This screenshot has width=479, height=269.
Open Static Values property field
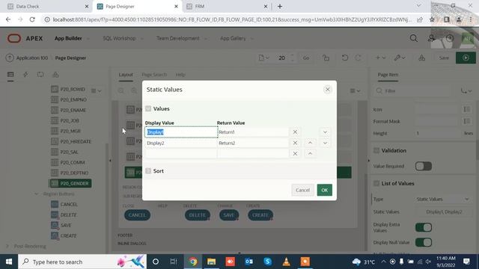[444, 212]
